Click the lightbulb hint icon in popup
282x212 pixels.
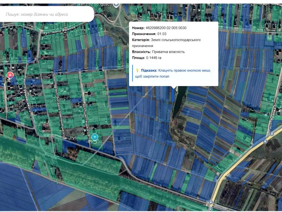[137, 70]
